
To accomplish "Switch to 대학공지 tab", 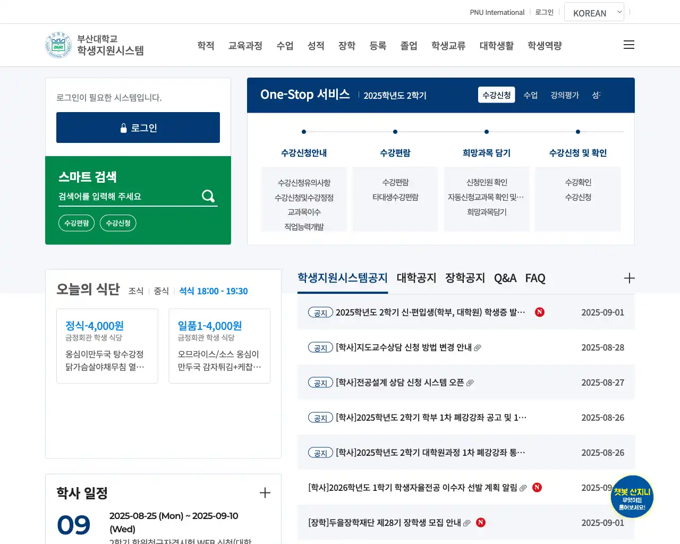I will coord(416,278).
